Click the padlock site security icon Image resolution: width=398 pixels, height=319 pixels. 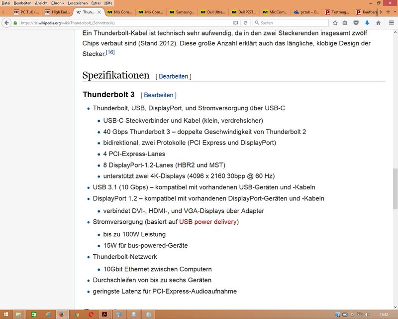coord(15,23)
